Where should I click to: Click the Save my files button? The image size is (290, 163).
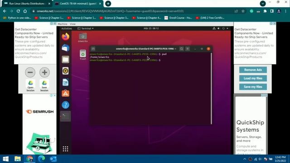pyautogui.click(x=253, y=87)
